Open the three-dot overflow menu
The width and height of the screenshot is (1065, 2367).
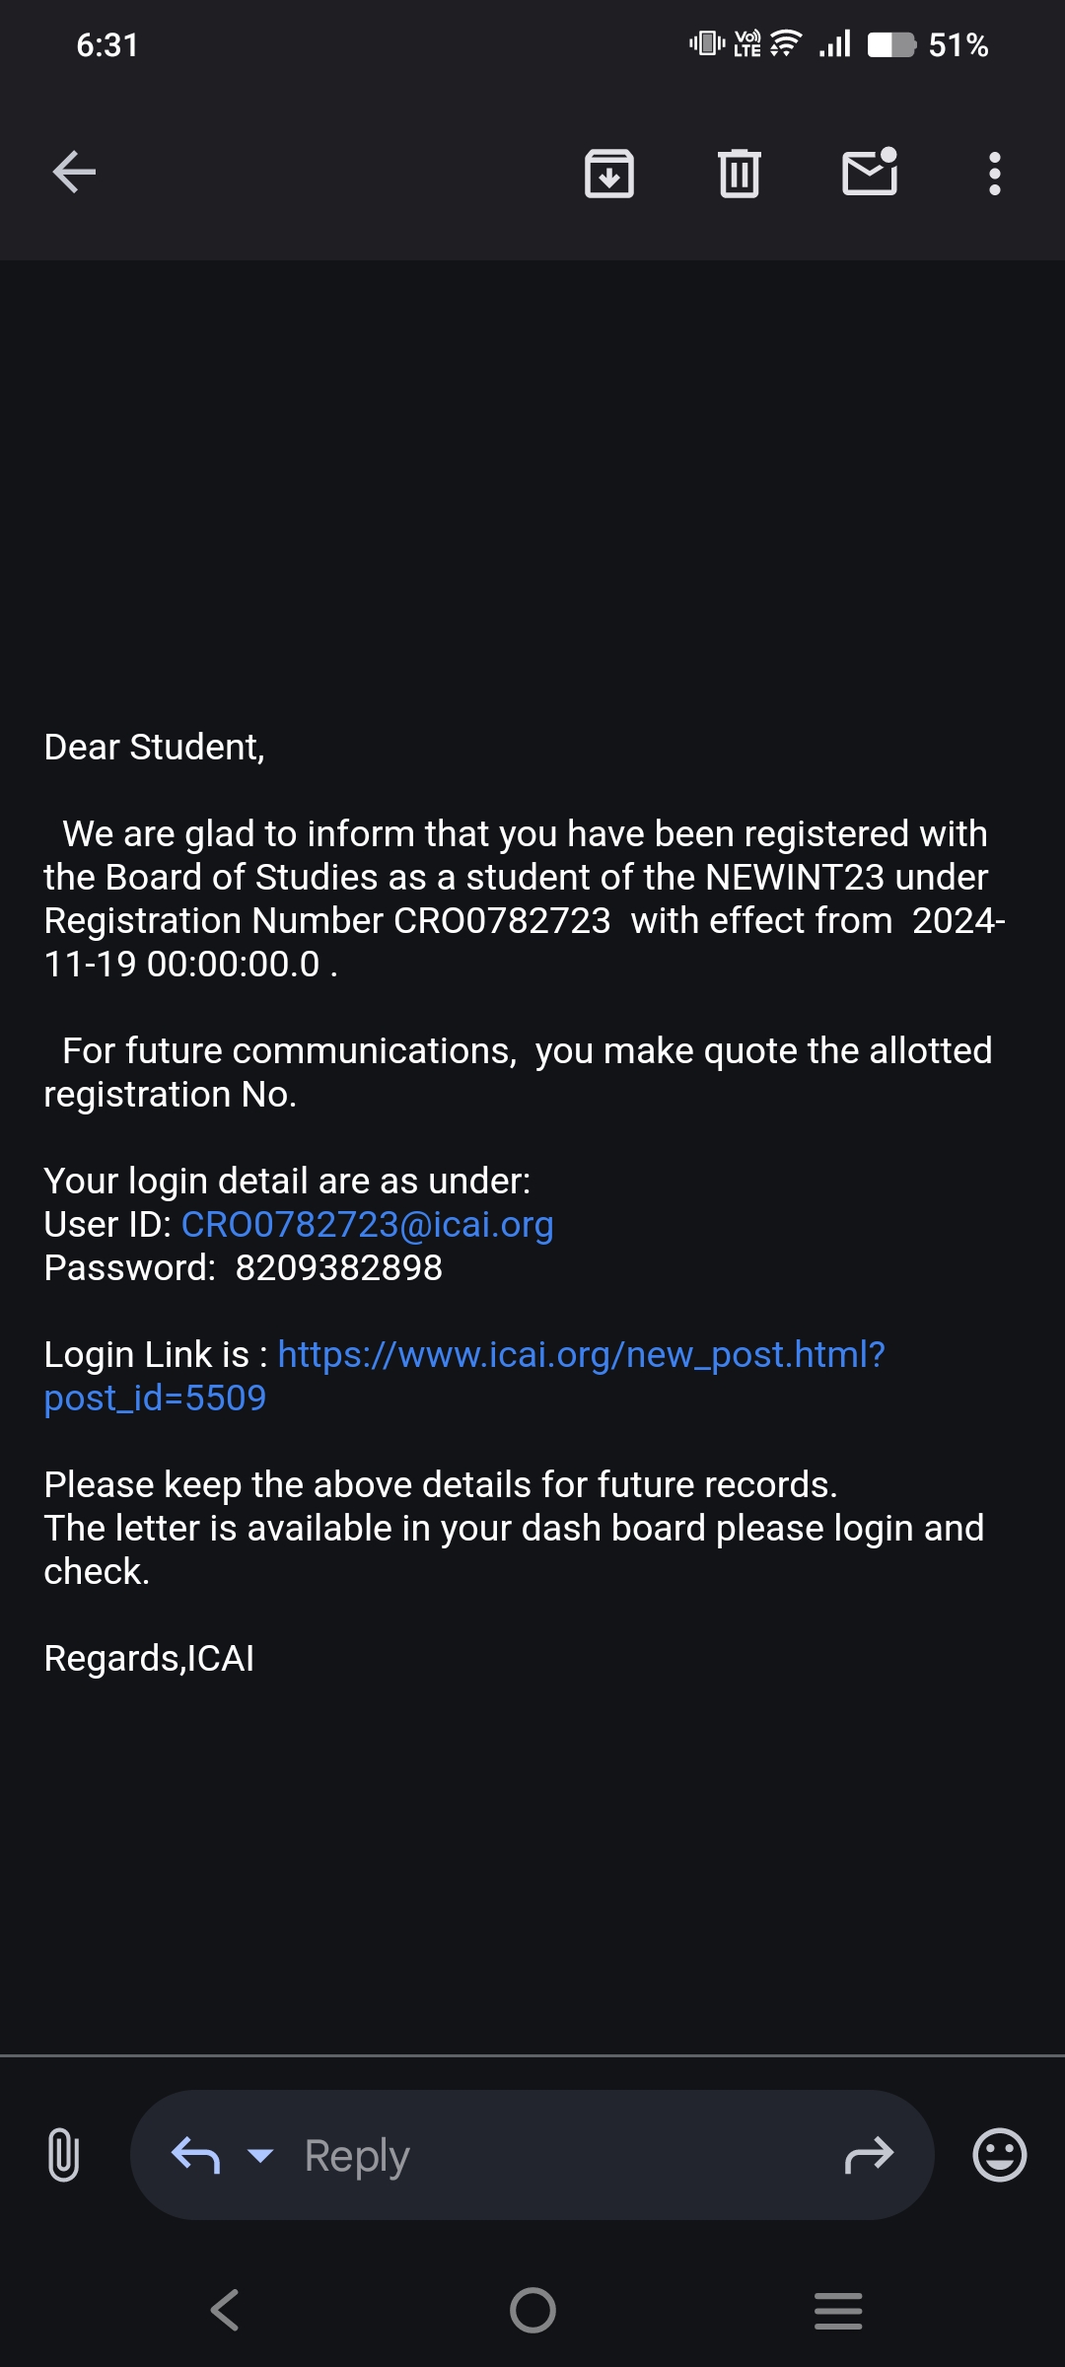pyautogui.click(x=994, y=174)
